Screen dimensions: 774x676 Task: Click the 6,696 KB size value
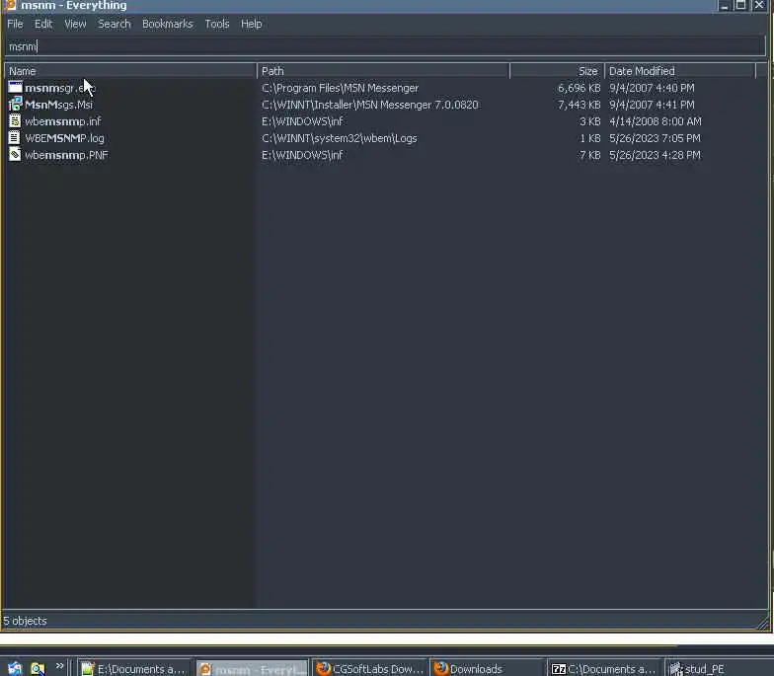coord(579,88)
